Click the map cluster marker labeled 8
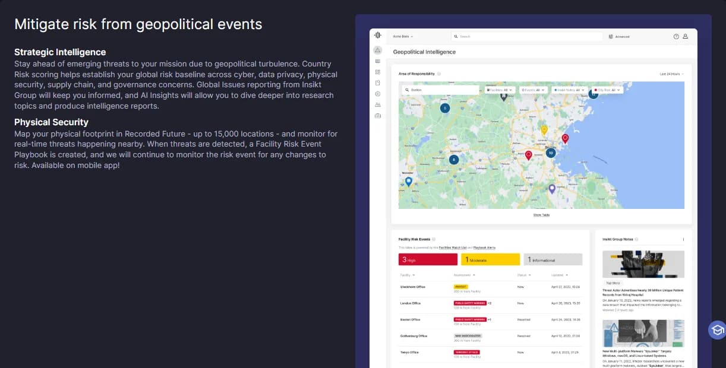 (x=454, y=160)
